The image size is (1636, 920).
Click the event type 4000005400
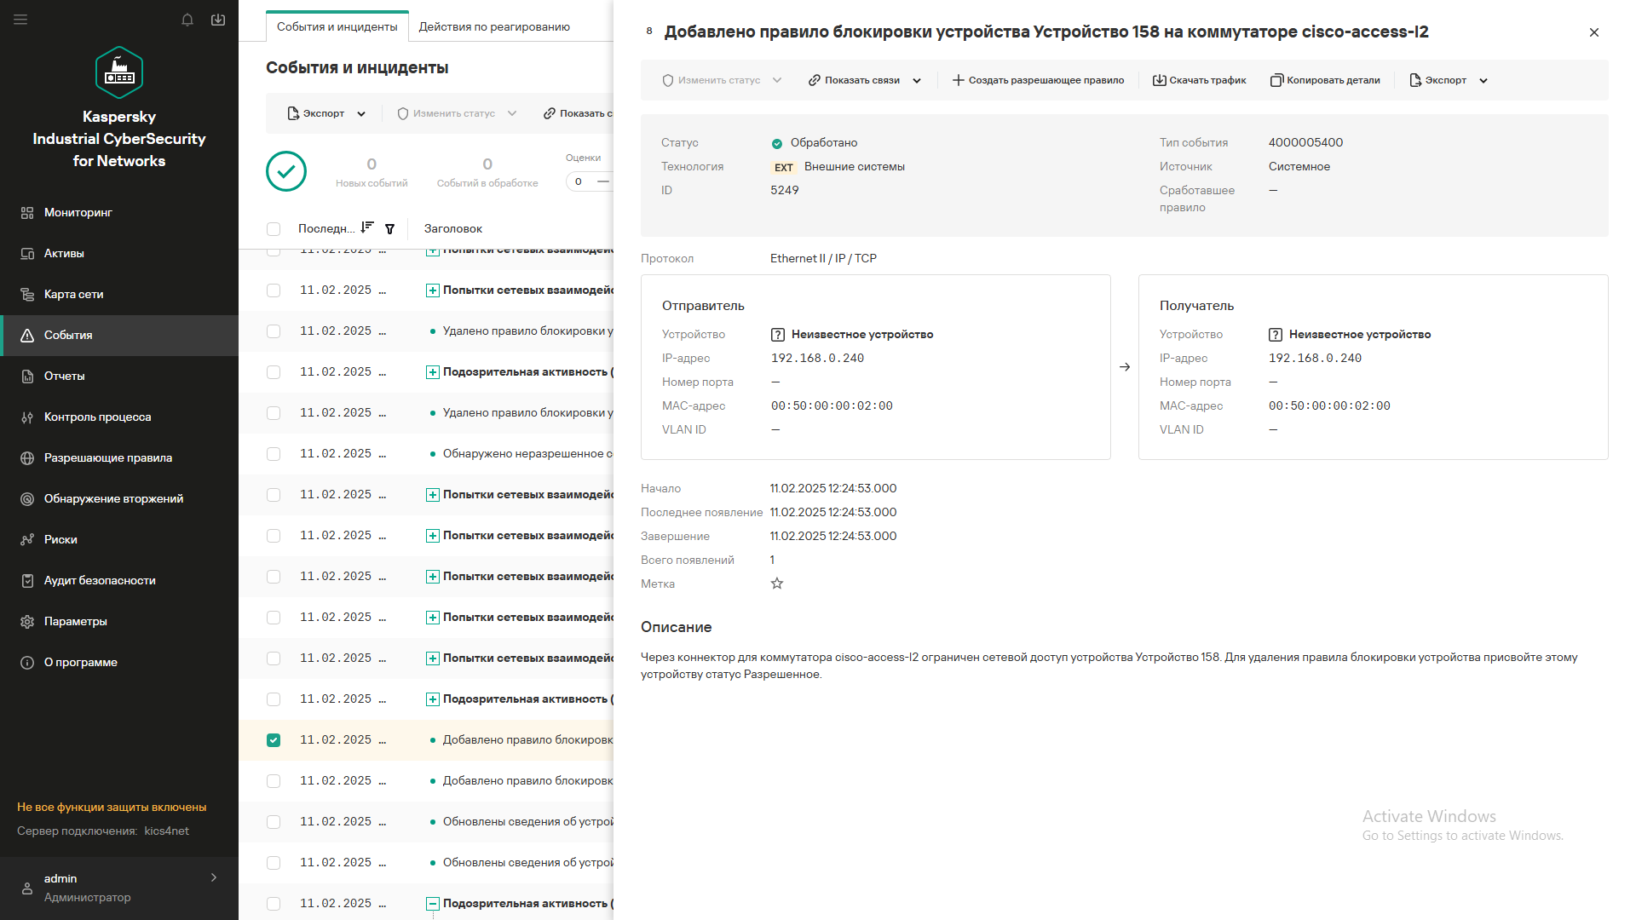(x=1305, y=143)
